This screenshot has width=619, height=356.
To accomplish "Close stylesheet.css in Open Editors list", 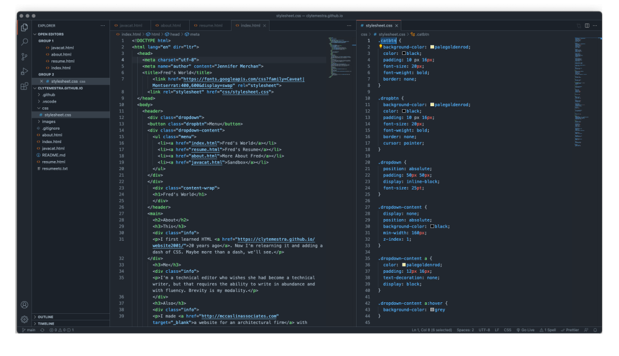I will click(41, 81).
